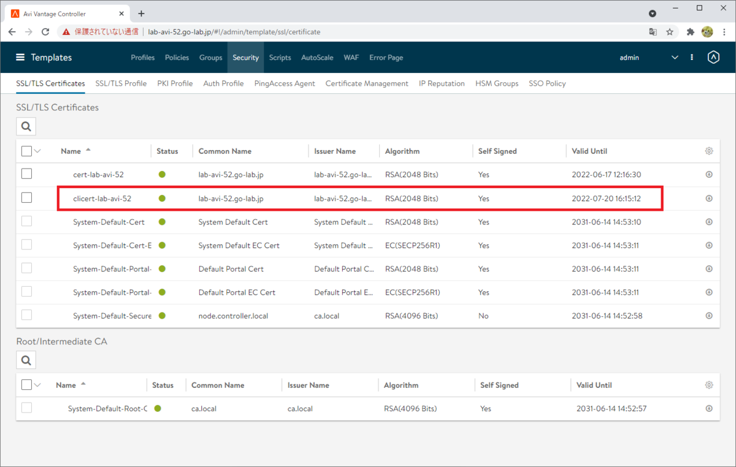The image size is (736, 467).
Task: Check the System Default EC Cert checkbox
Action: (x=26, y=245)
